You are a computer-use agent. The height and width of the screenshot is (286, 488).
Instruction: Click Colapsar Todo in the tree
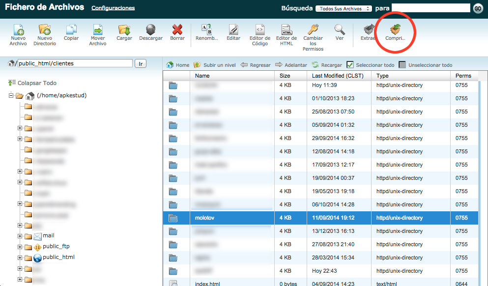pyautogui.click(x=32, y=83)
